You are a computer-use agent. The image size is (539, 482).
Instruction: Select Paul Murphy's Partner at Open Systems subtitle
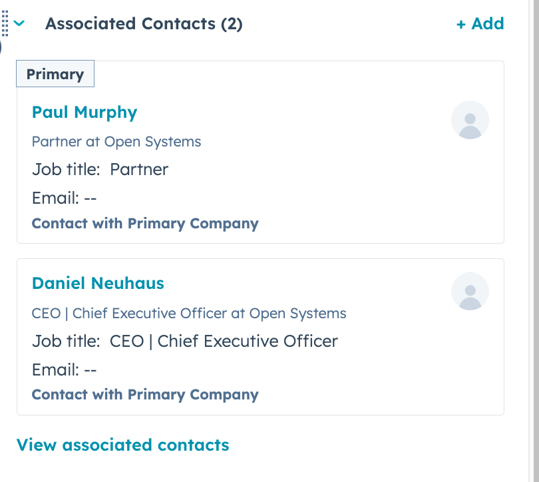[x=116, y=142]
